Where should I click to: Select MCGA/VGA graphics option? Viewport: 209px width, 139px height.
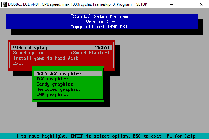[68, 74]
